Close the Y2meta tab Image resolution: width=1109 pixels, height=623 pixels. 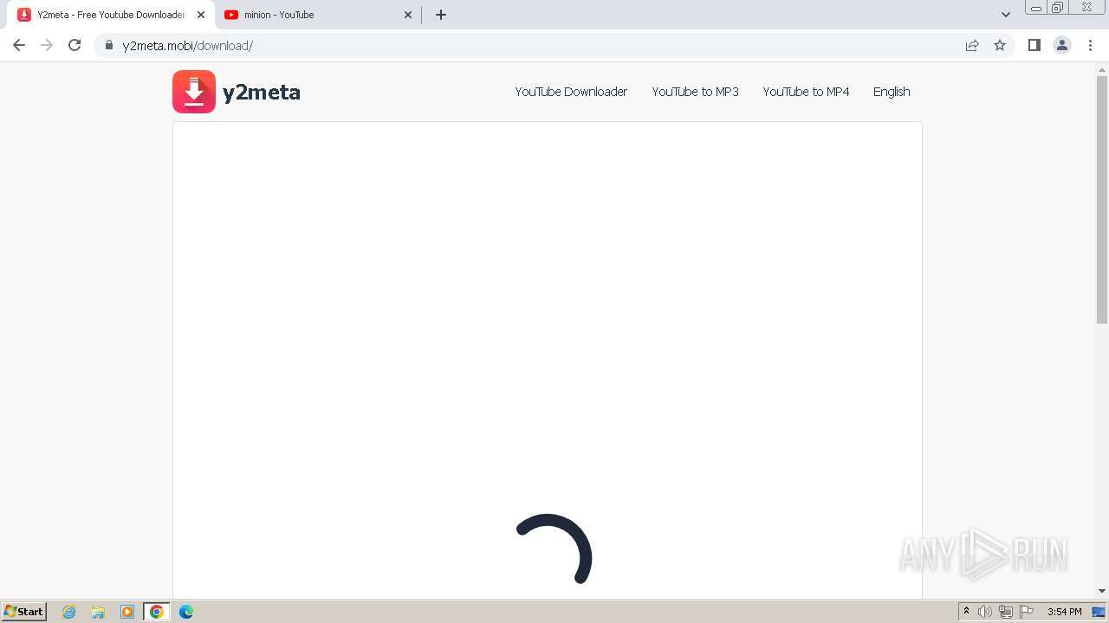click(201, 15)
